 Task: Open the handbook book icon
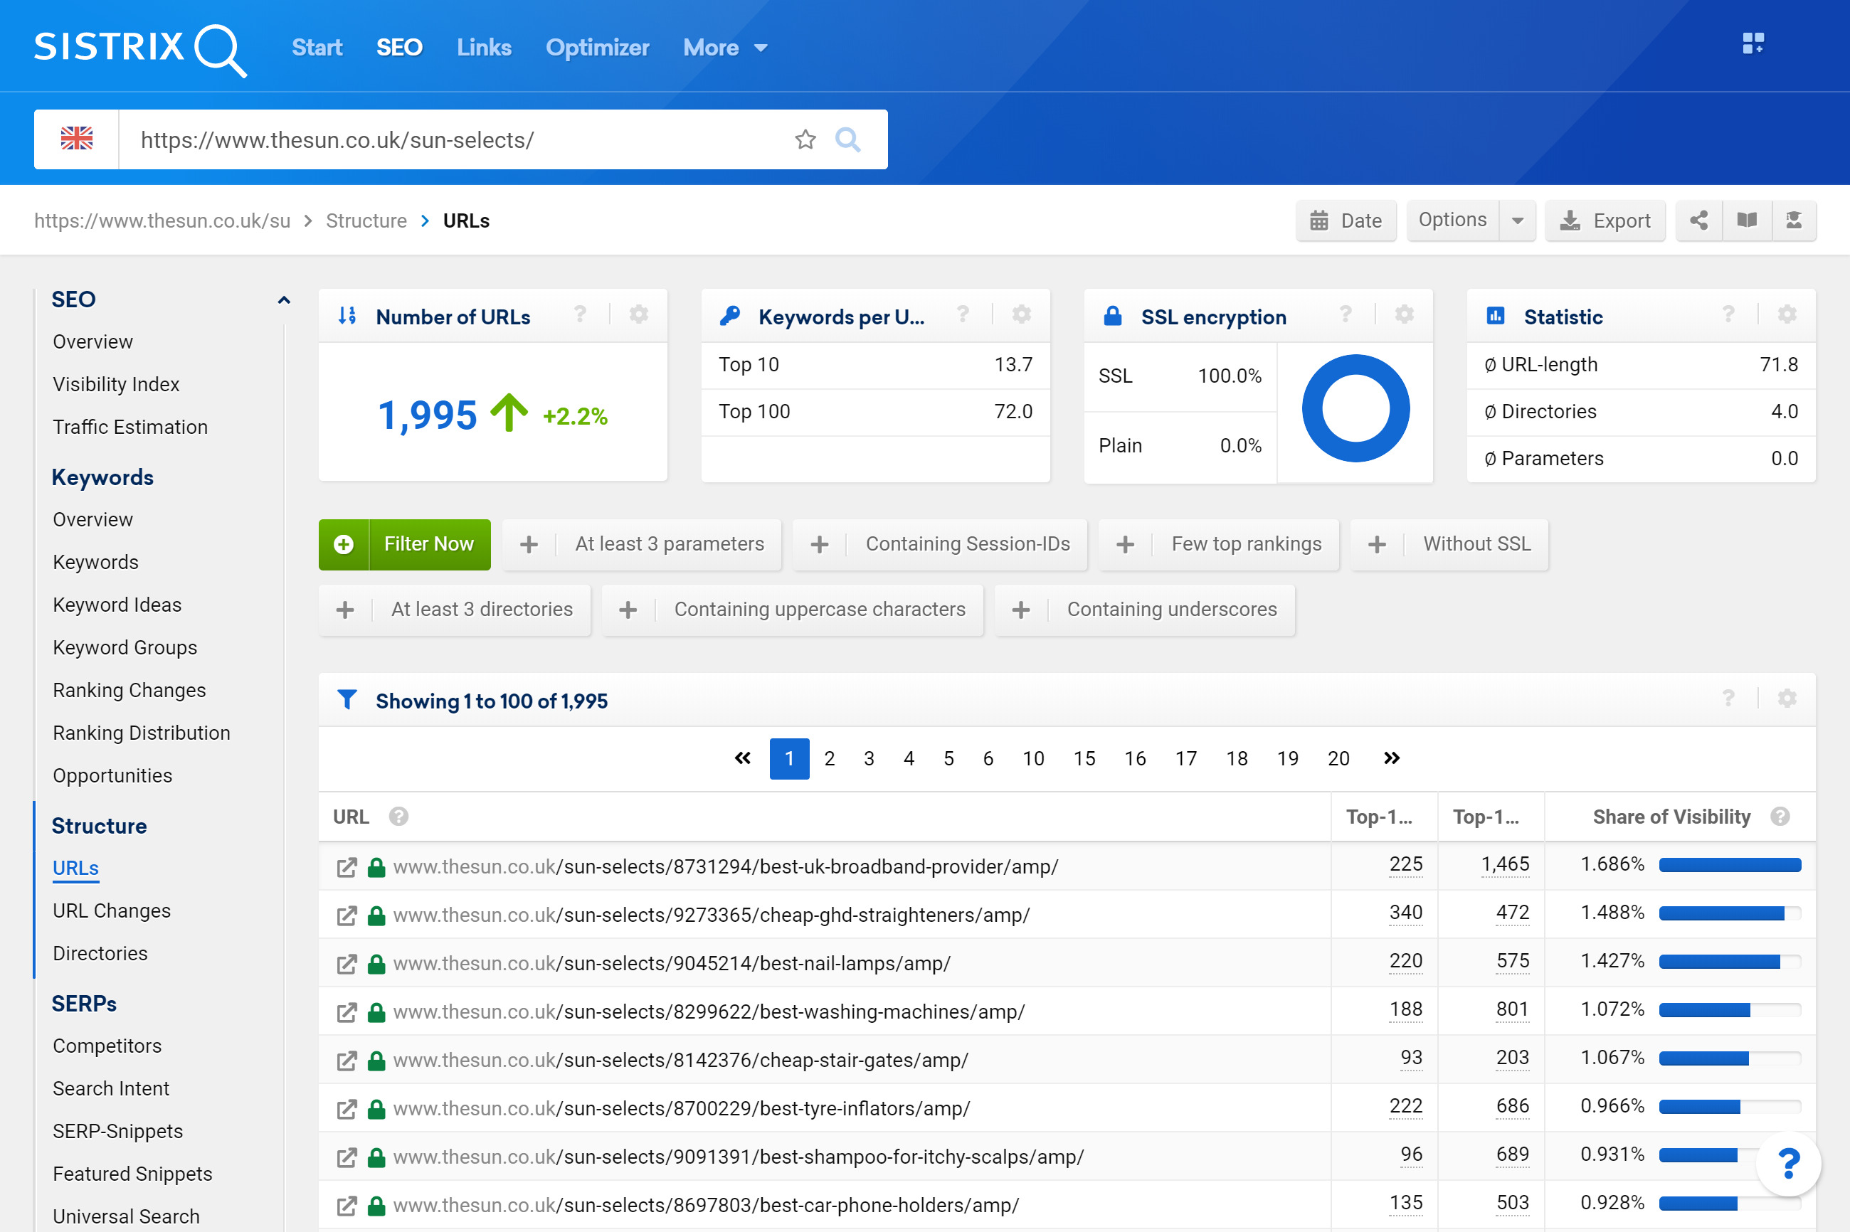tap(1746, 221)
